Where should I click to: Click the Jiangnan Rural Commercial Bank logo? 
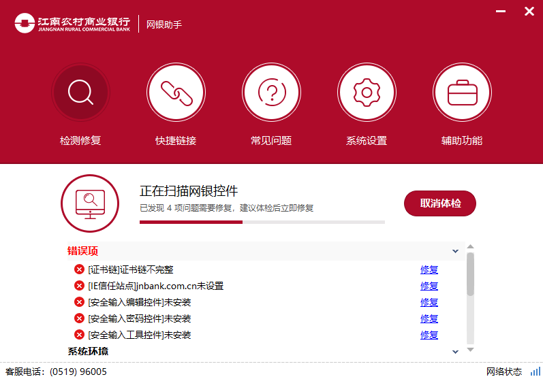pos(72,23)
